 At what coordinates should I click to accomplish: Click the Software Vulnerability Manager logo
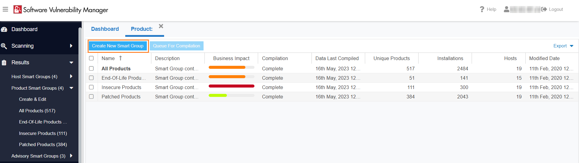pos(18,9)
